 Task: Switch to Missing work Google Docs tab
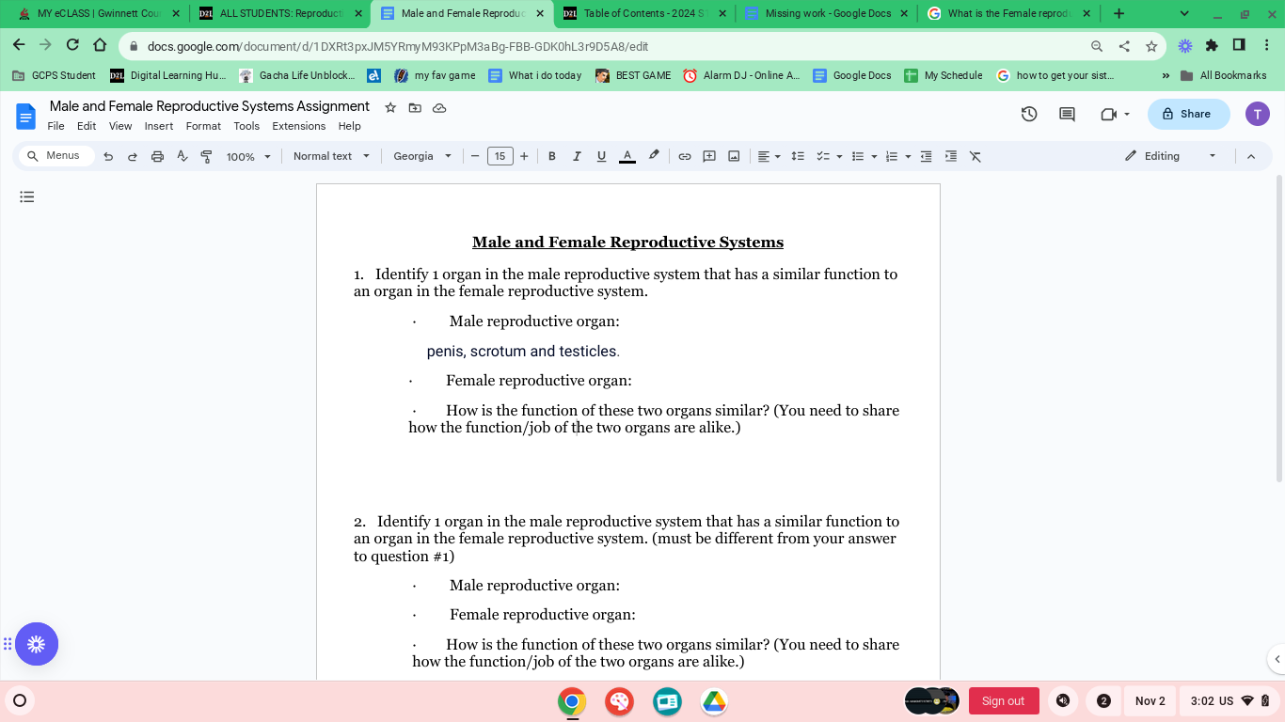(x=828, y=14)
